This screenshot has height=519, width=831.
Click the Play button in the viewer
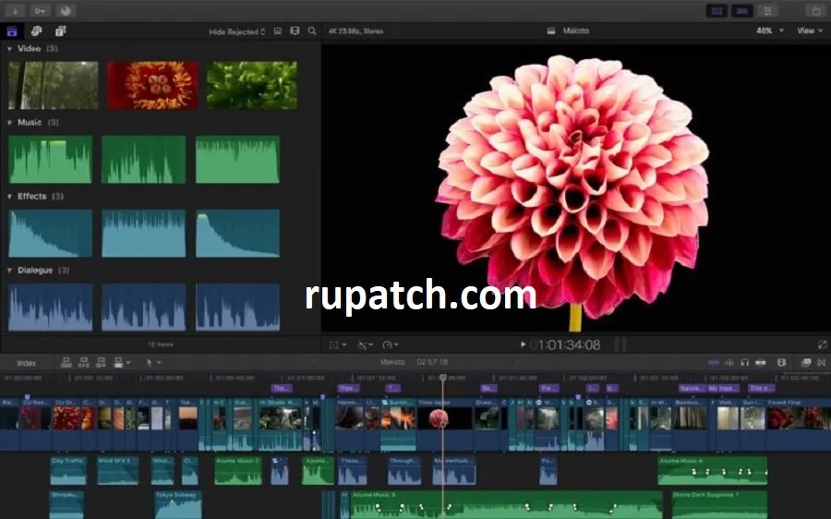click(524, 344)
